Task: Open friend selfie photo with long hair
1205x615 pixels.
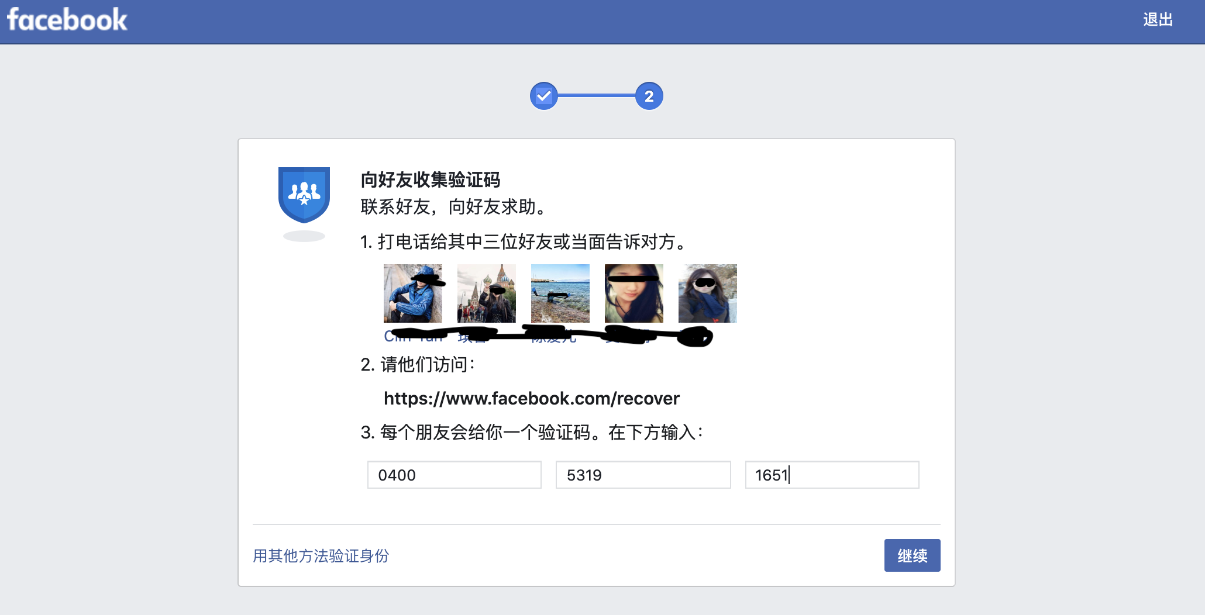Action: (x=634, y=293)
